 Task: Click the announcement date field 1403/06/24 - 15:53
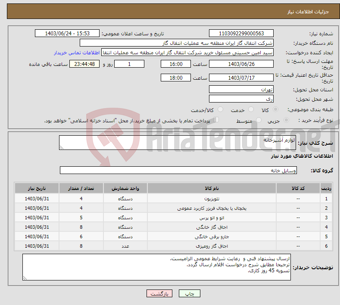(67, 33)
